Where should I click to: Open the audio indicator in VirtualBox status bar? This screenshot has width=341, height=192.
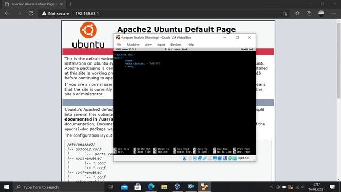click(x=195, y=158)
